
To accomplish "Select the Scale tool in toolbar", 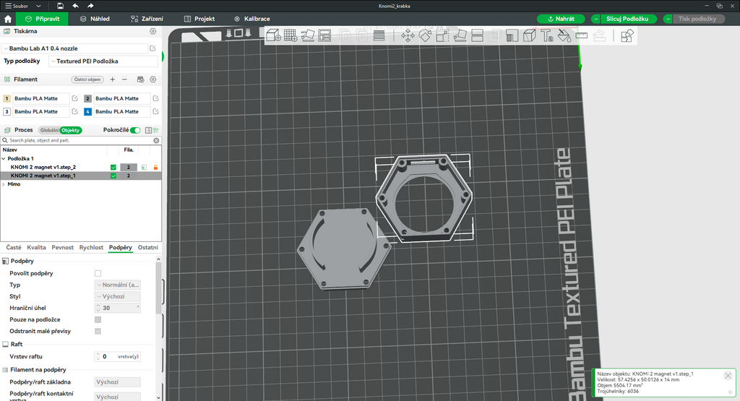I will point(442,36).
